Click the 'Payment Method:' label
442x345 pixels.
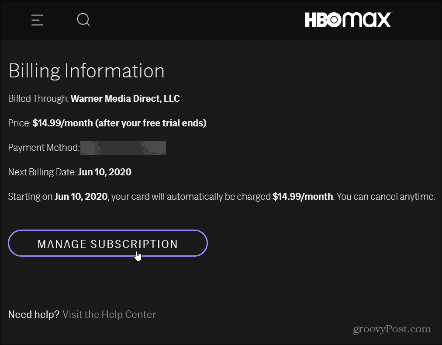[x=44, y=148]
